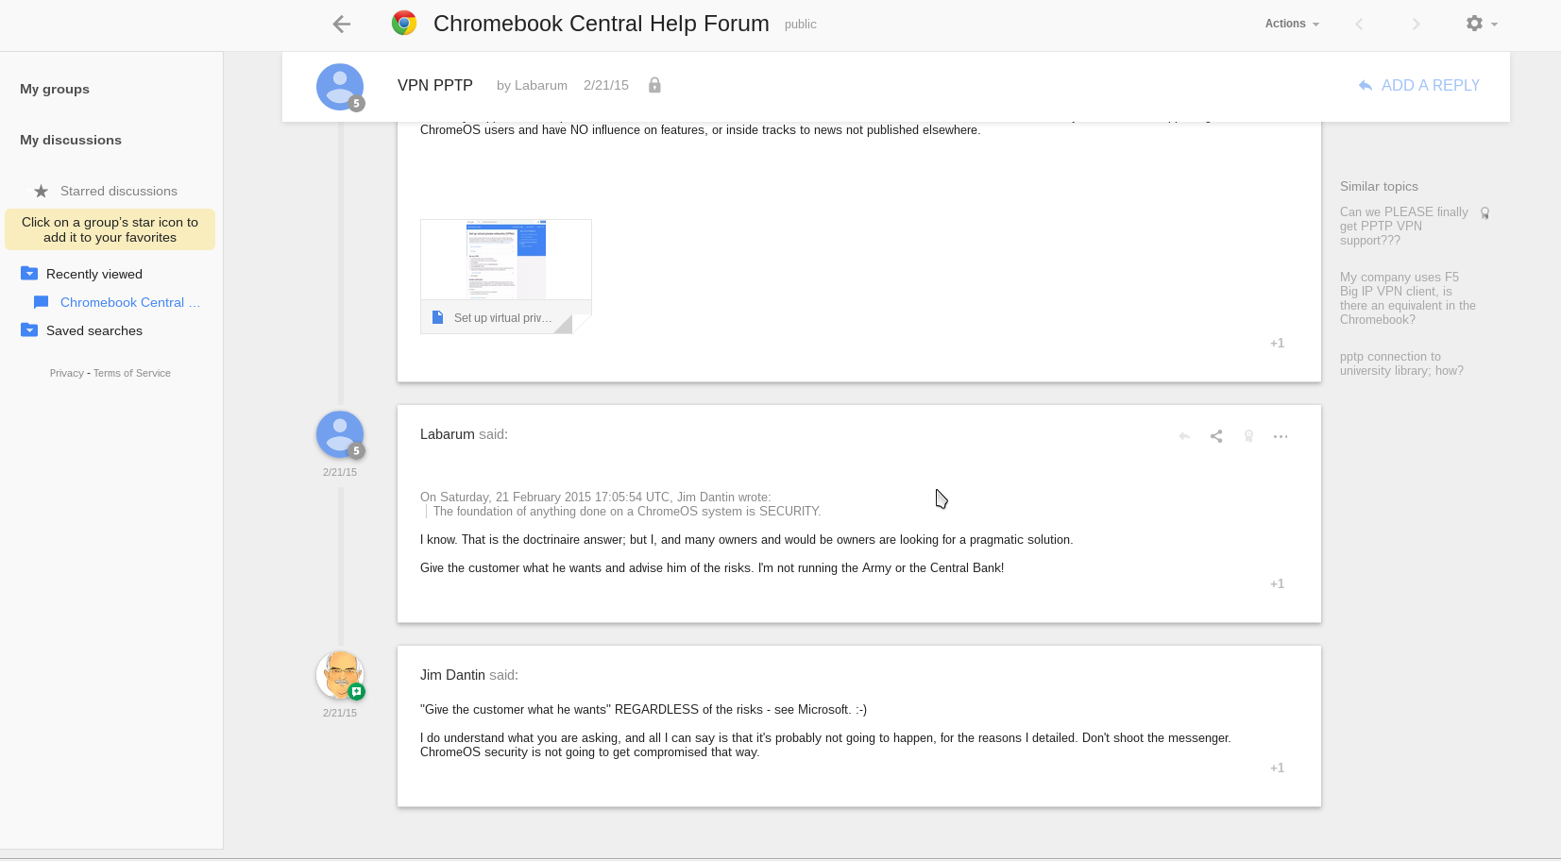The width and height of the screenshot is (1561, 861).
Task: Click the back arrow icon in header
Action: tap(342, 25)
